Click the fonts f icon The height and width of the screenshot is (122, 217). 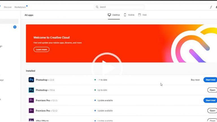coord(211,7)
